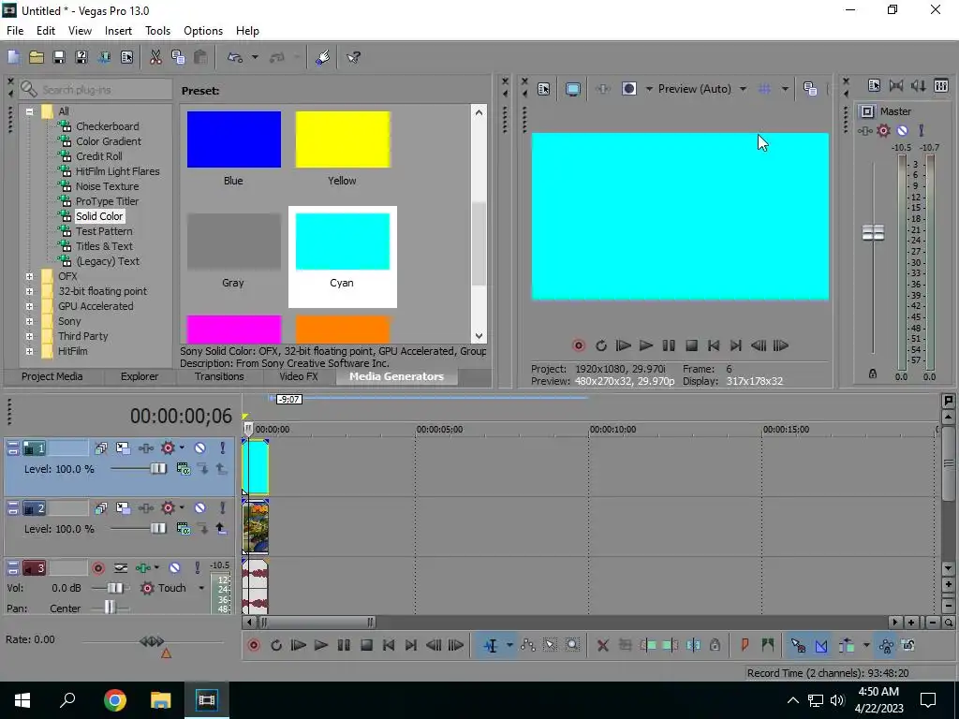The height and width of the screenshot is (719, 959).
Task: Mute audio track 3
Action: [175, 568]
